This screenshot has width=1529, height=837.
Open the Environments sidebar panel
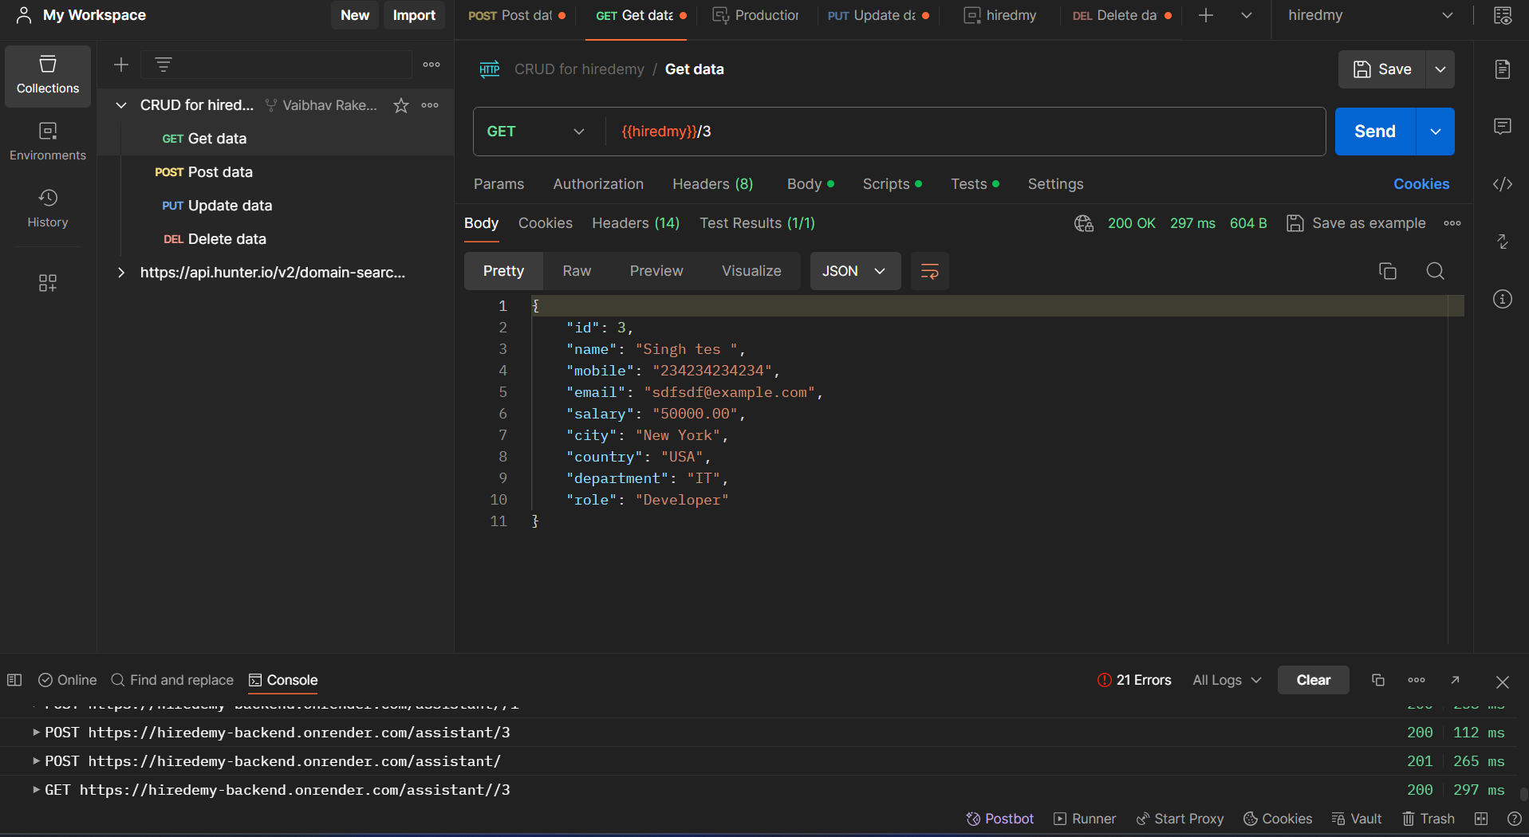point(48,142)
